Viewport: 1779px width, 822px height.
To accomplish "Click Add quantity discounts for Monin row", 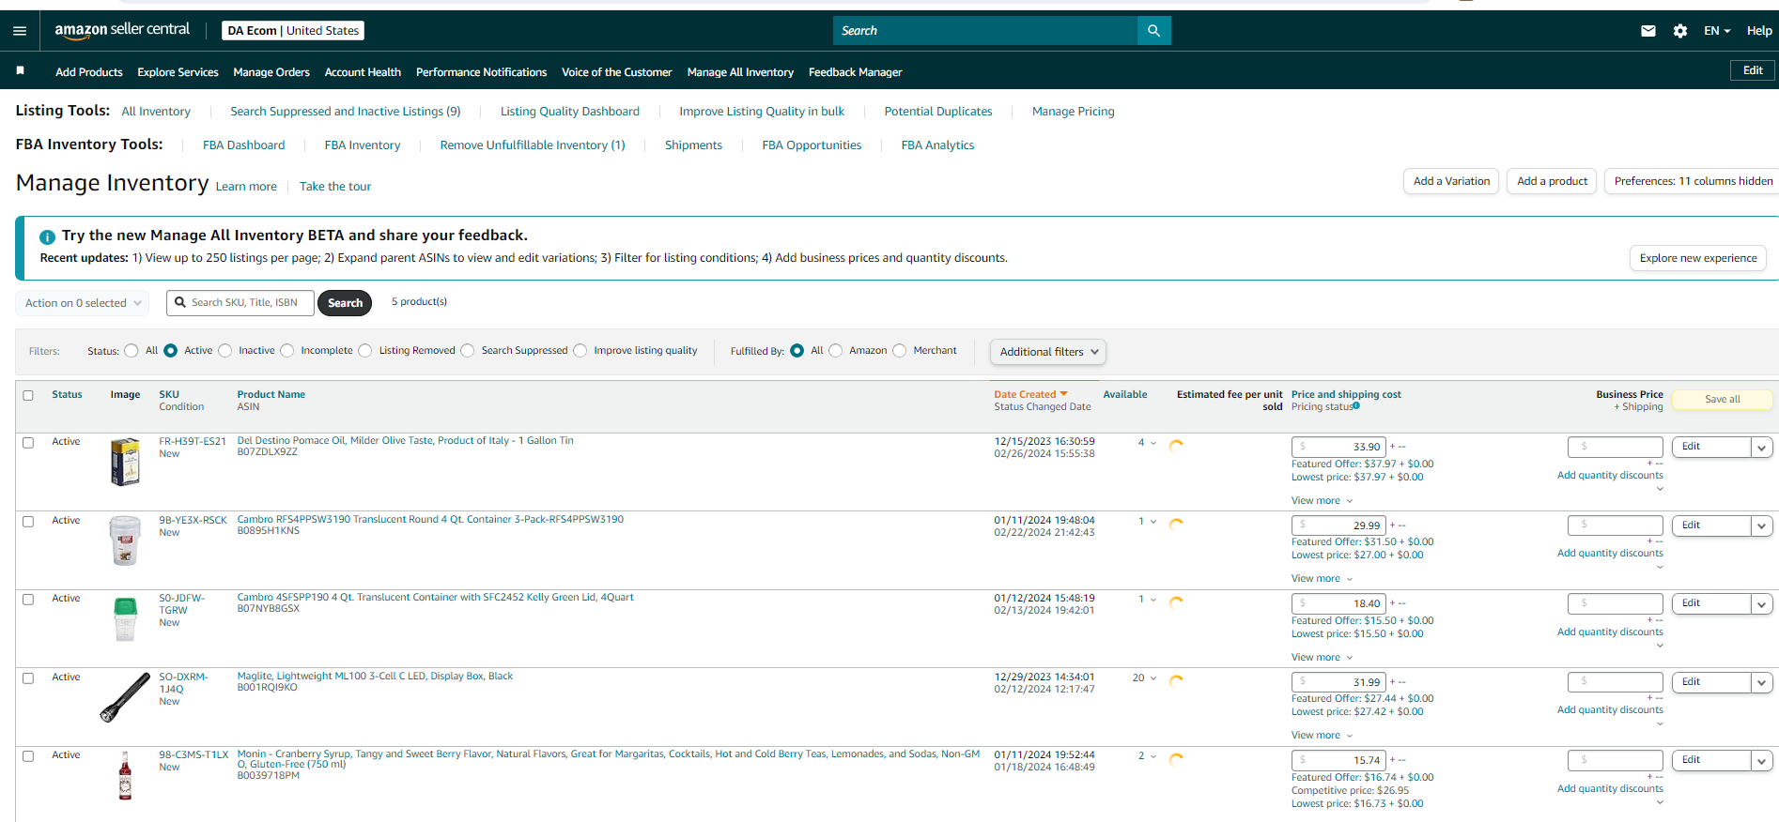I will point(1610,789).
